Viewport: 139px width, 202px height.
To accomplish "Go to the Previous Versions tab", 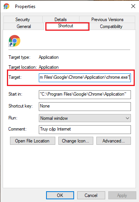I will coord(107,20).
